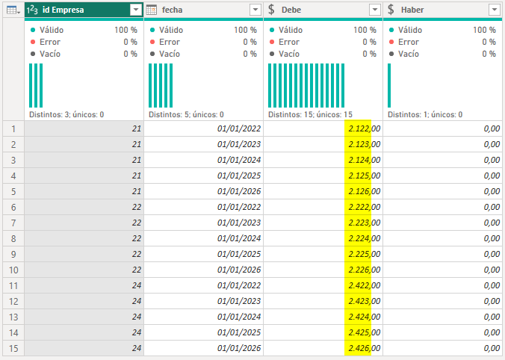Click the fecha column value distribution chart

tap(161, 85)
